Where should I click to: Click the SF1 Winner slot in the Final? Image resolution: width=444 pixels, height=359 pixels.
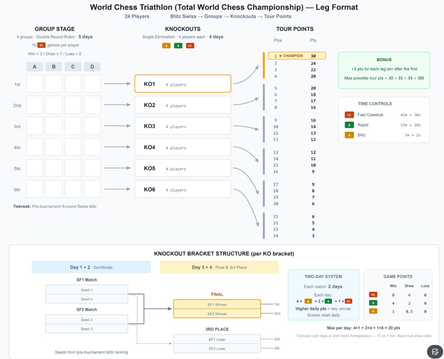click(217, 305)
